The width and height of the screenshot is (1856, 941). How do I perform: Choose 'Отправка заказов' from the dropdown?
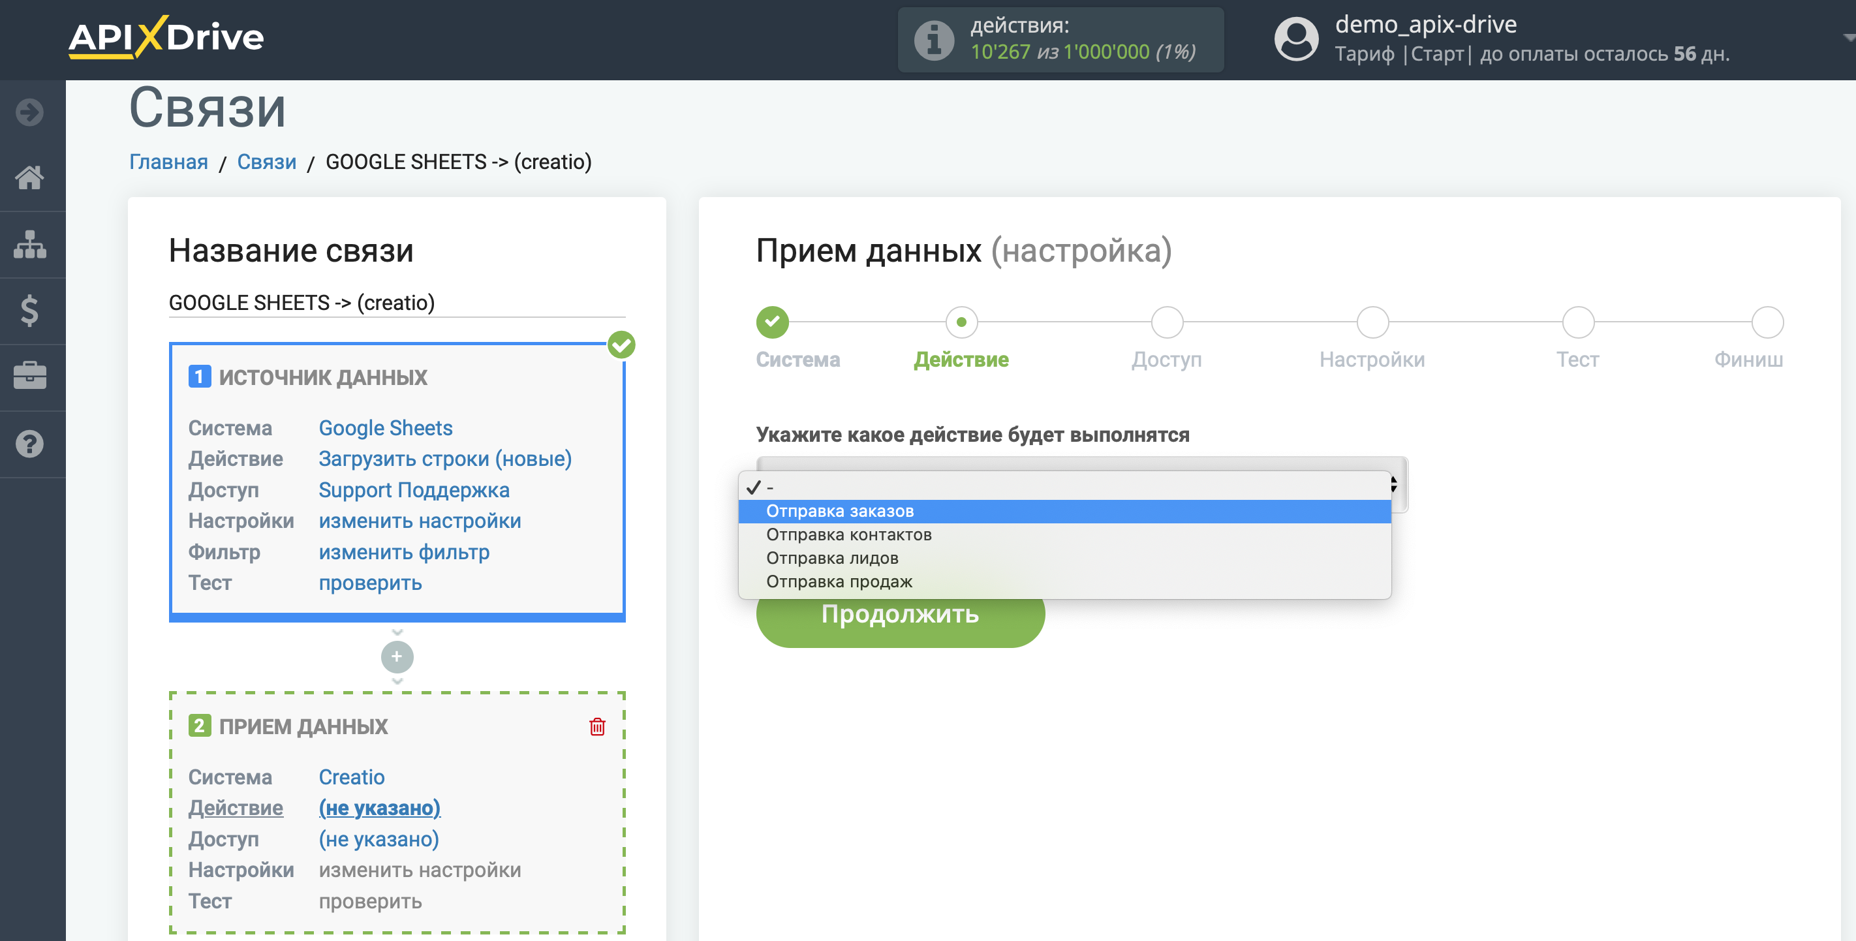[x=1064, y=511]
